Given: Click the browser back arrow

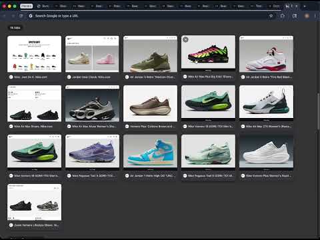Looking at the screenshot, I should 4,16.
